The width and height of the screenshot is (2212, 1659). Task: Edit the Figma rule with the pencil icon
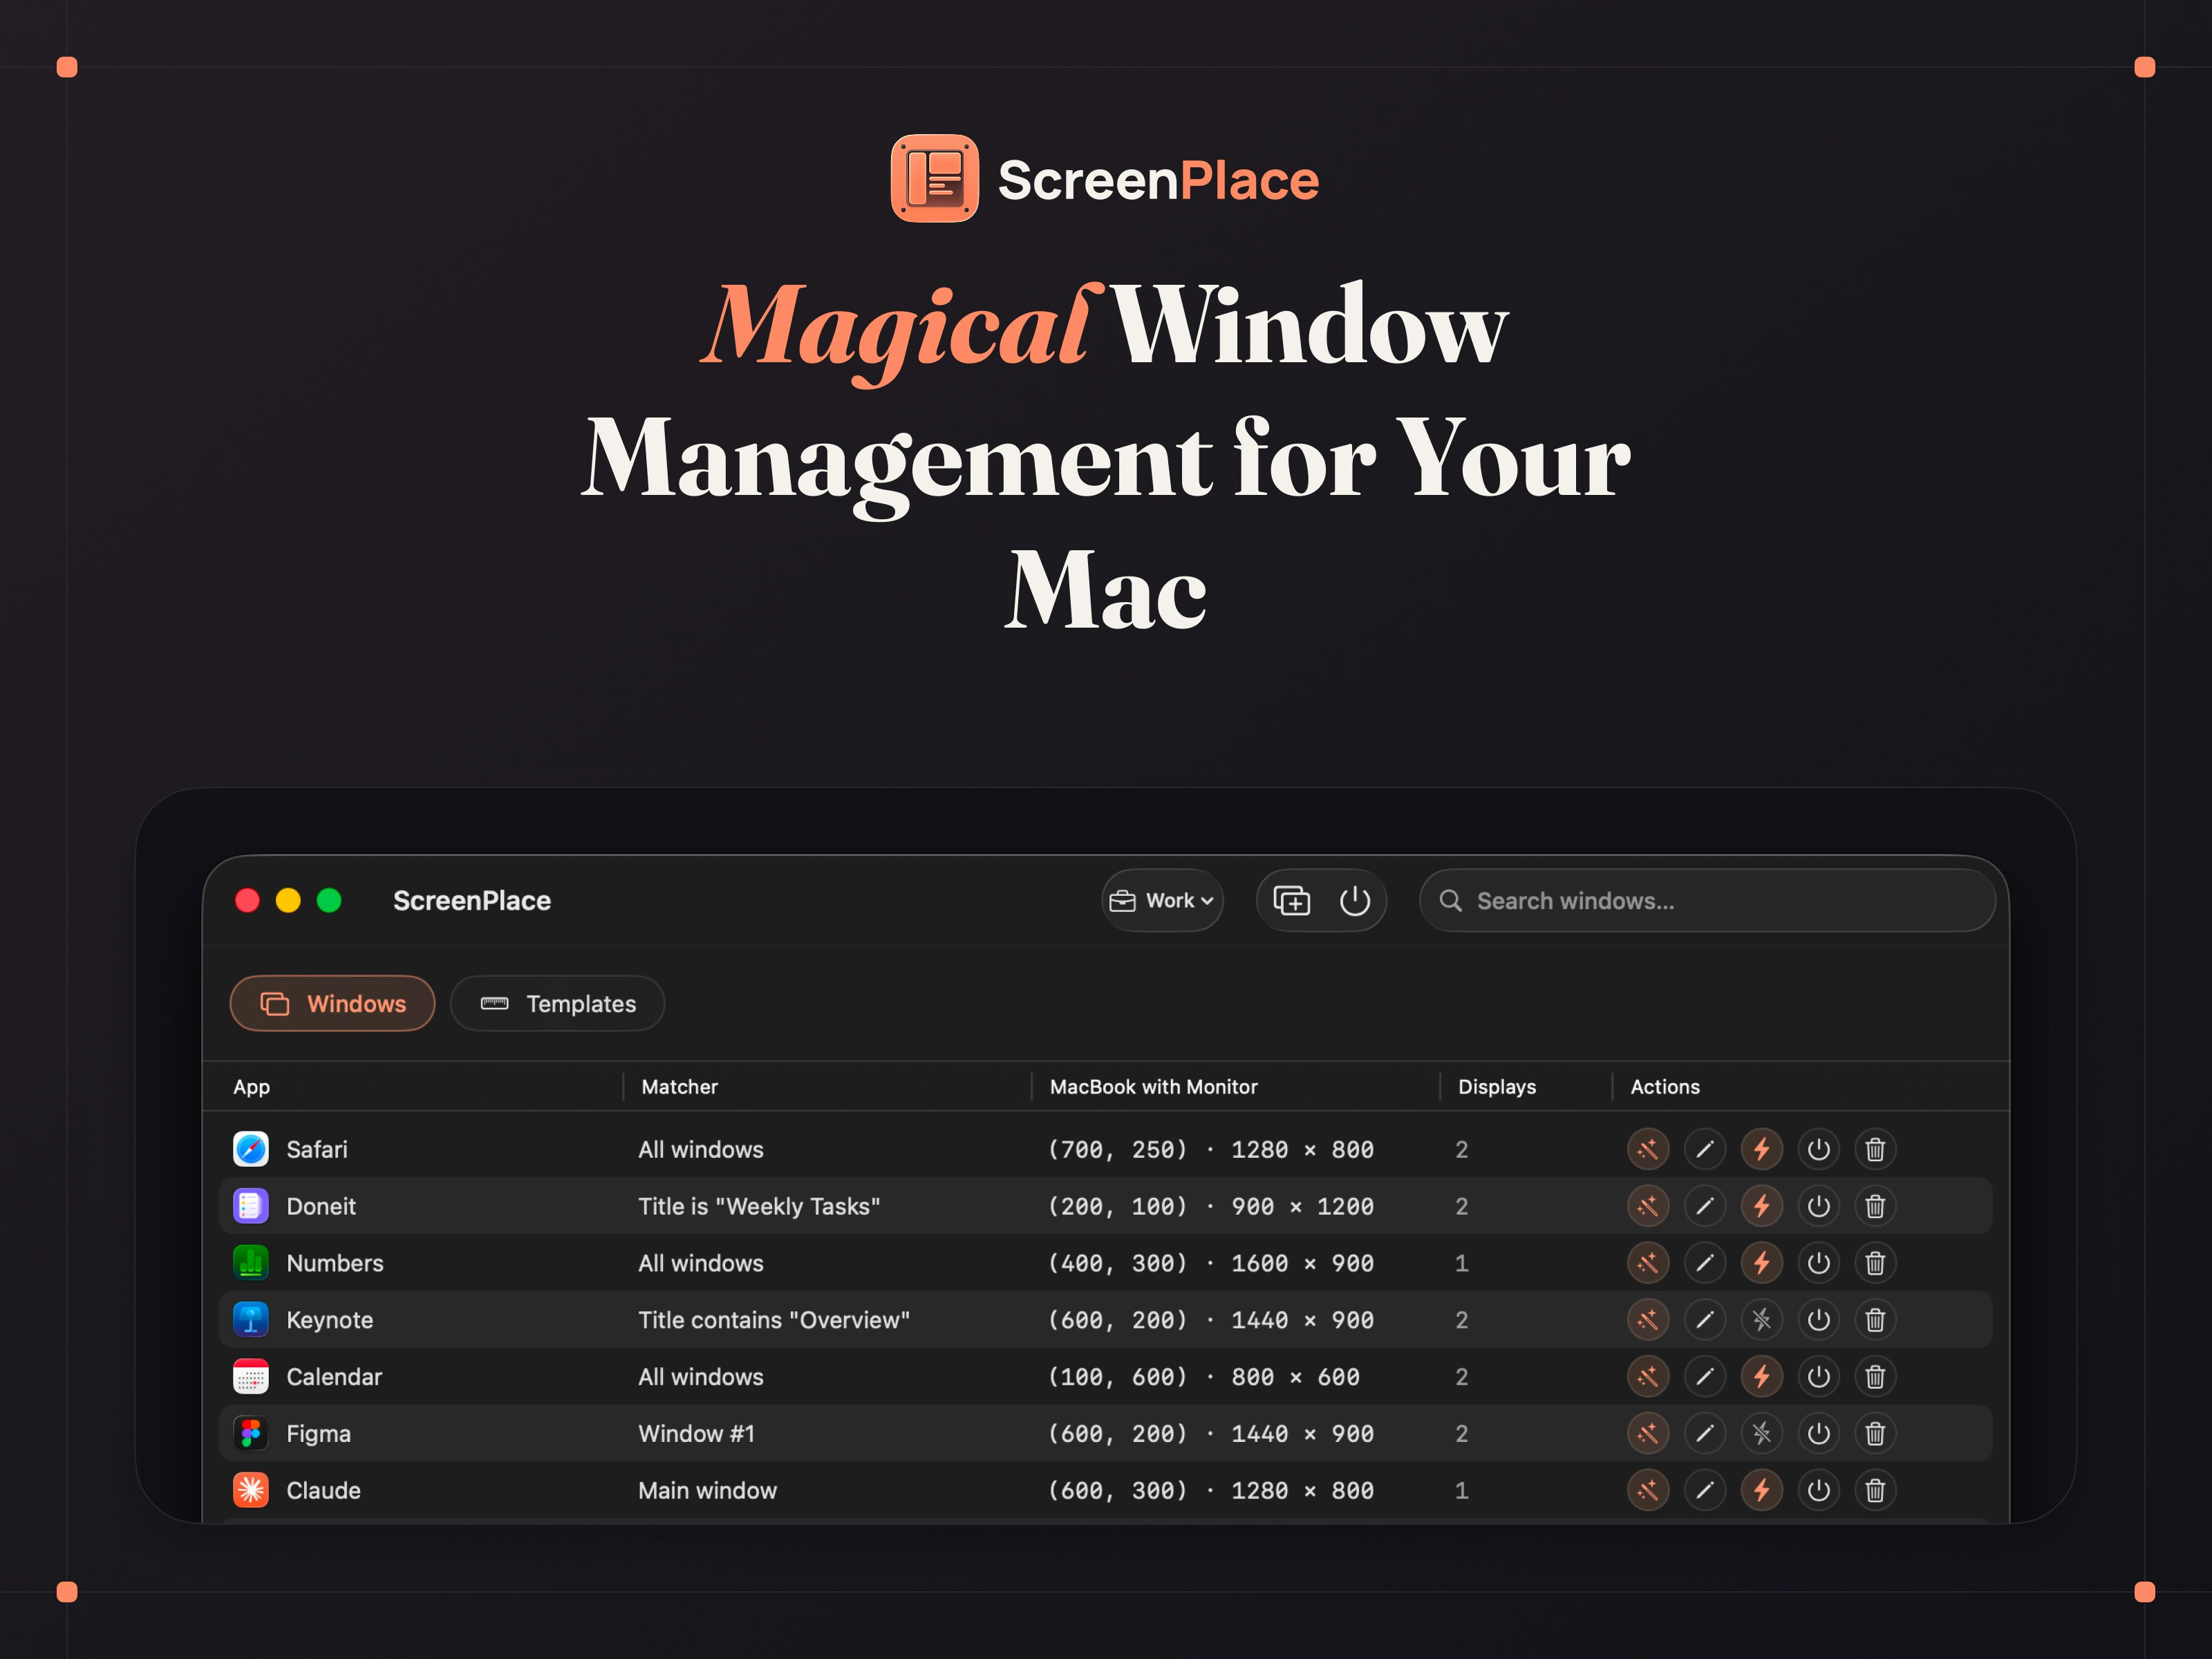point(1705,1434)
